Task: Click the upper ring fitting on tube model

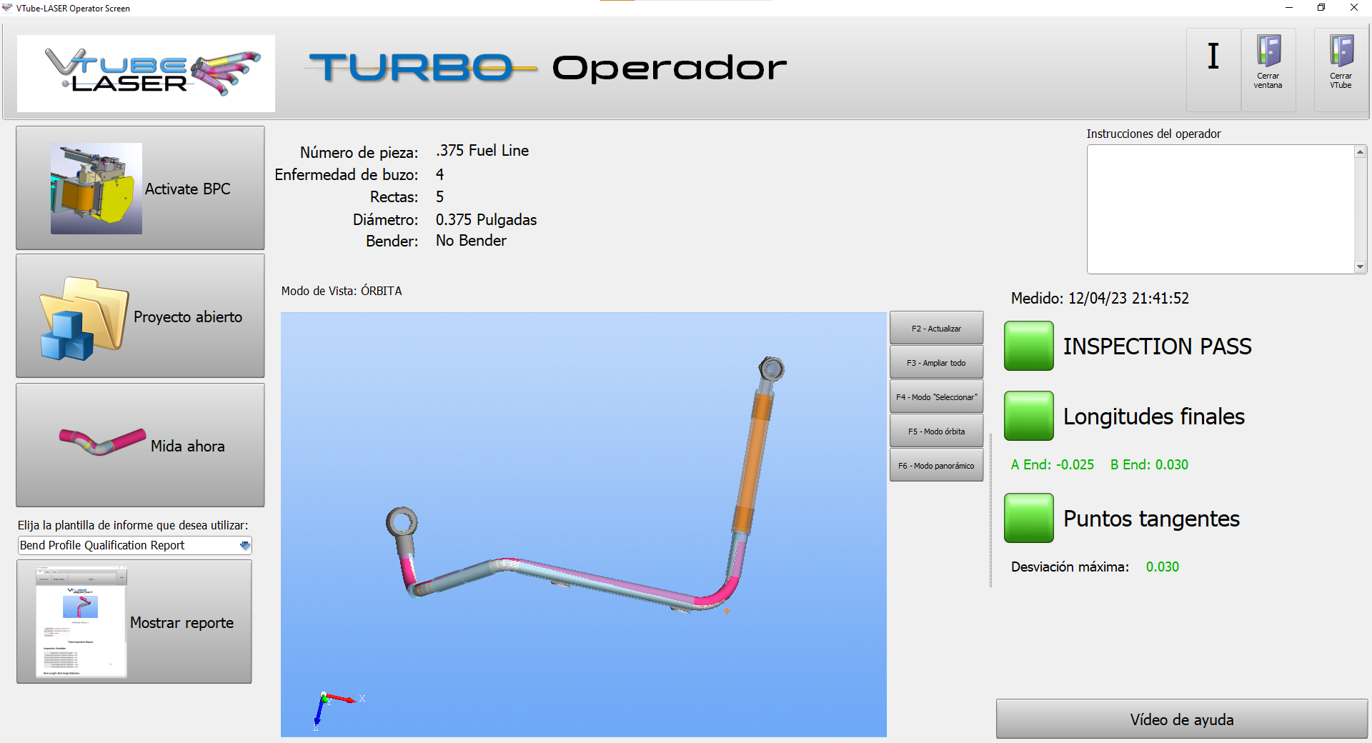Action: (x=771, y=369)
